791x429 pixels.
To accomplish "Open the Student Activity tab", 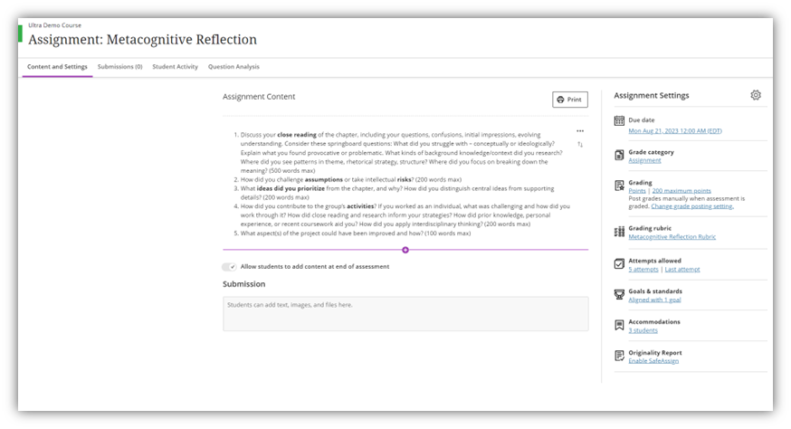I will (x=175, y=67).
